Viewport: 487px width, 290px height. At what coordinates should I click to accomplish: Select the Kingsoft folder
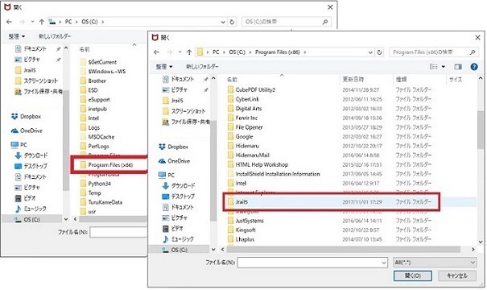[x=241, y=230]
